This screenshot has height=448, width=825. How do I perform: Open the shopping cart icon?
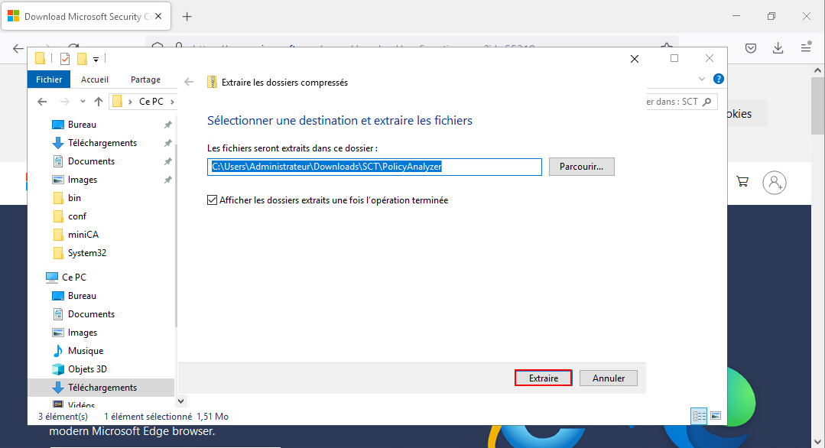point(742,182)
